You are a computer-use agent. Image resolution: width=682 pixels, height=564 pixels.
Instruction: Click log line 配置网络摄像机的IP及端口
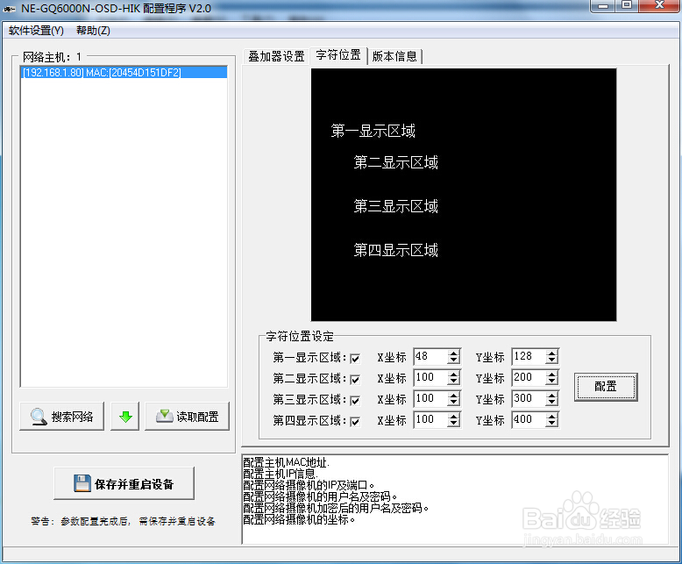[x=309, y=485]
